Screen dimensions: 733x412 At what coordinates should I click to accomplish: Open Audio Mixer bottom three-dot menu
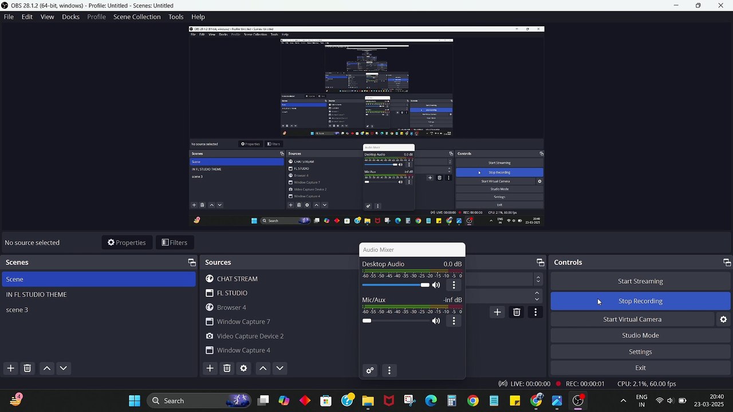click(x=389, y=370)
